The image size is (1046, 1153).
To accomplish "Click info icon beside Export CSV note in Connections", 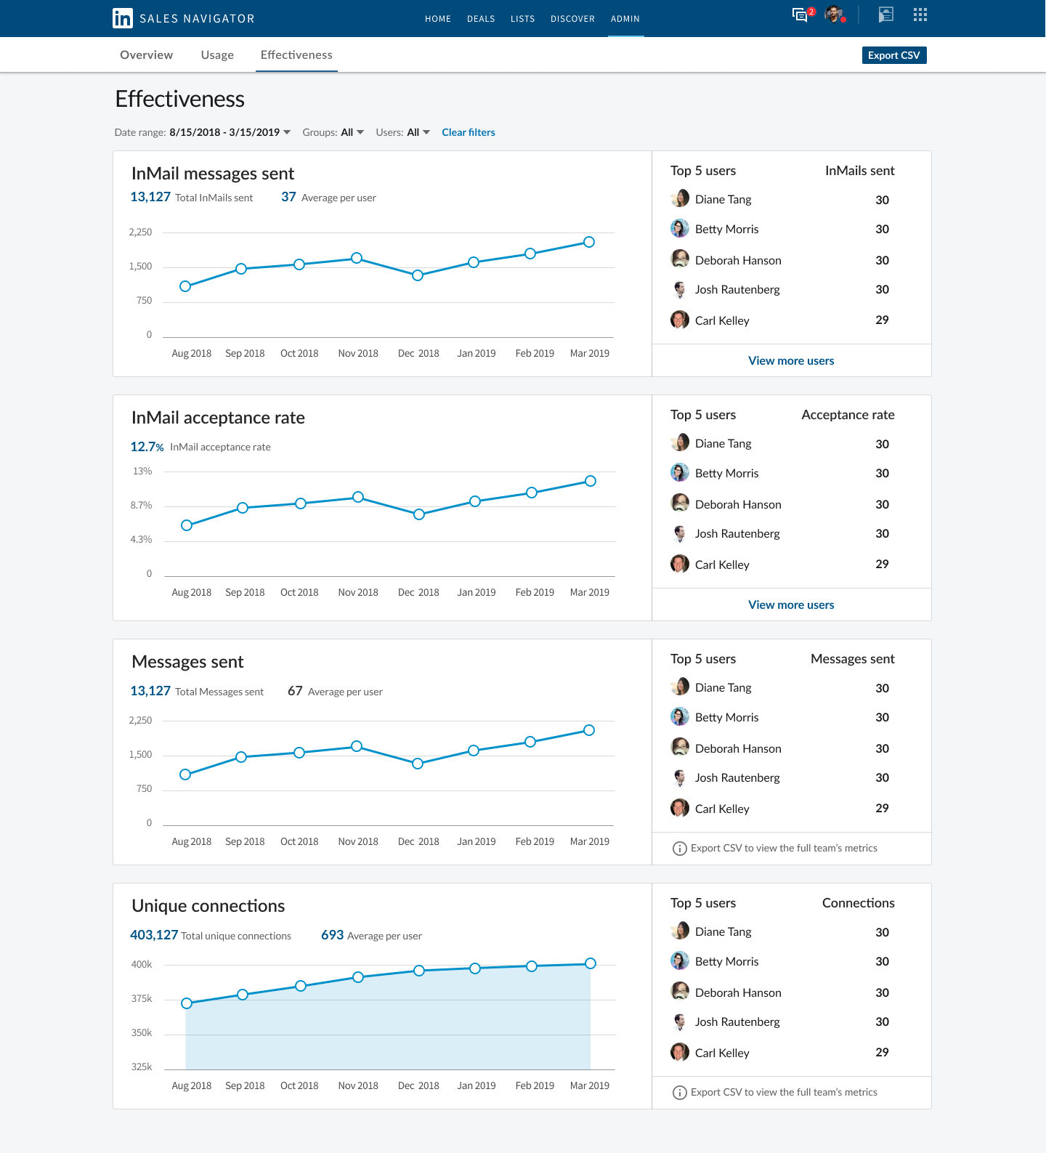I will pyautogui.click(x=680, y=1093).
